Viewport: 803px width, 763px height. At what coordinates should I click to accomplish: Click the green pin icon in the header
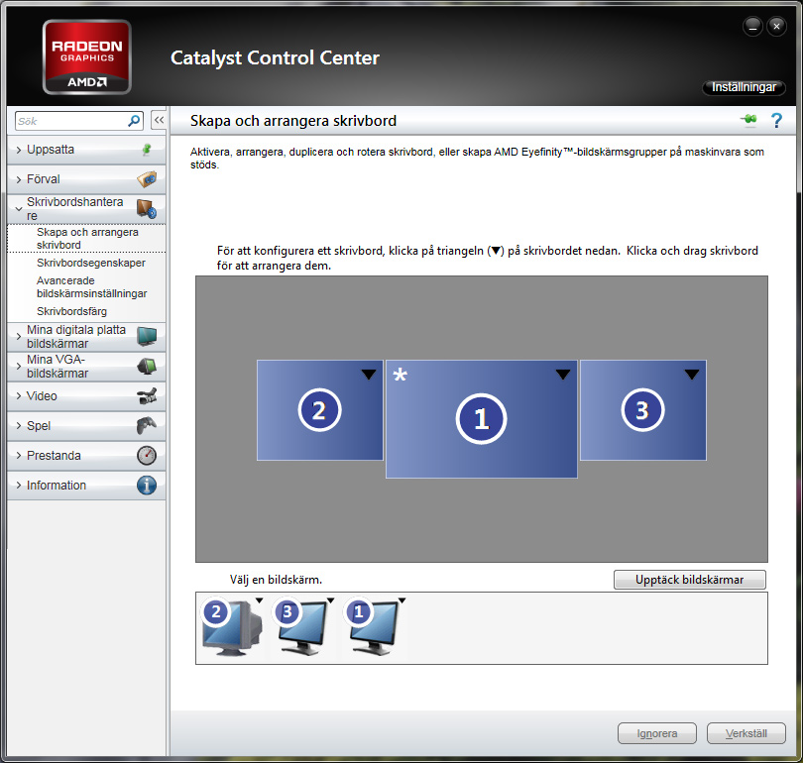pyautogui.click(x=747, y=121)
